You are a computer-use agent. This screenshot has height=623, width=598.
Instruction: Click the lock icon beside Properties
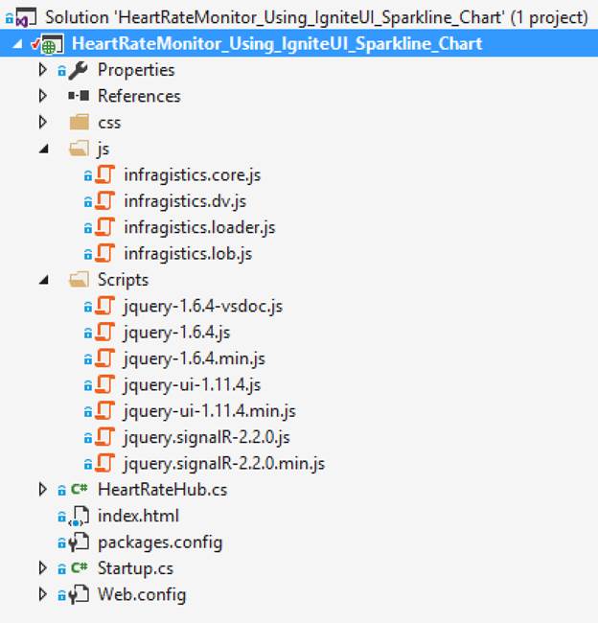point(61,71)
